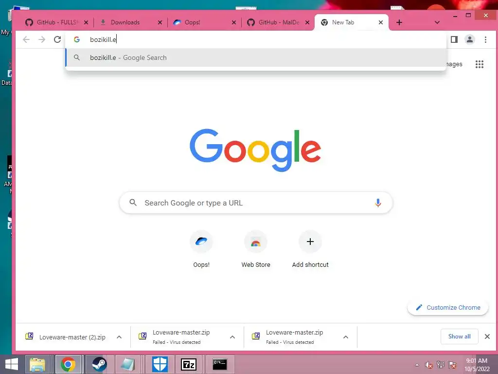Expand options for Loveware-master (2).zip
Viewport: 498px width, 374px height.
(x=119, y=337)
